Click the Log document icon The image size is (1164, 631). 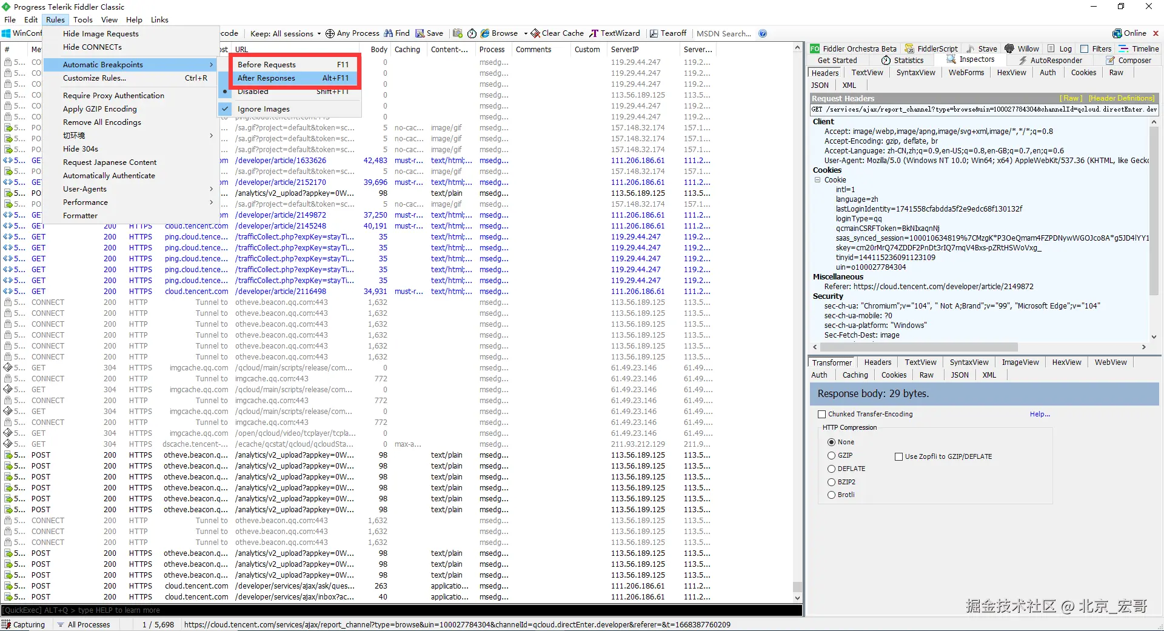pos(1051,48)
